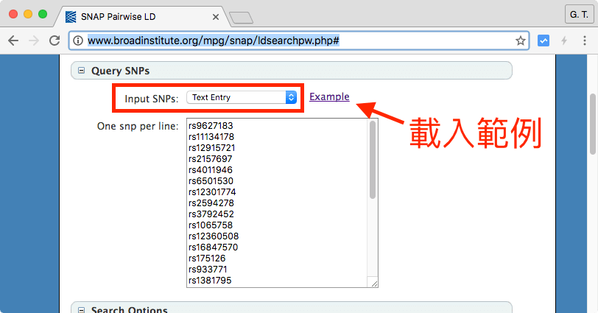
Task: Click rs1381795 in the SNP list
Action: [210, 281]
